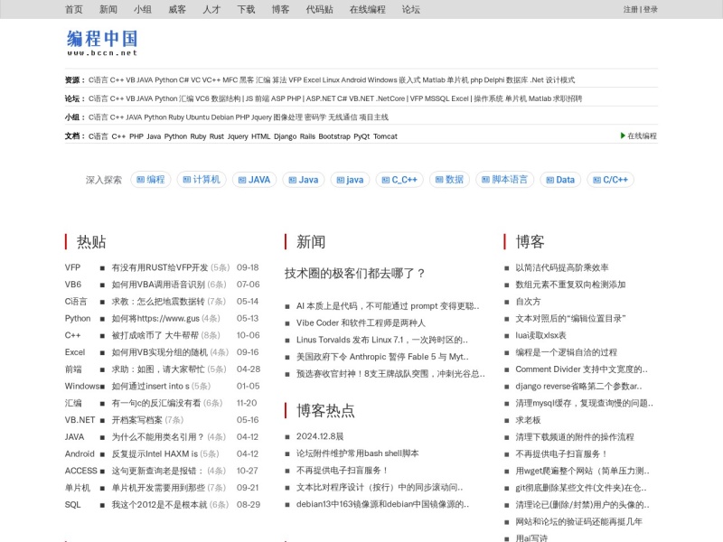Open 博客 in top navigation
The height and width of the screenshot is (542, 723).
tap(280, 9)
